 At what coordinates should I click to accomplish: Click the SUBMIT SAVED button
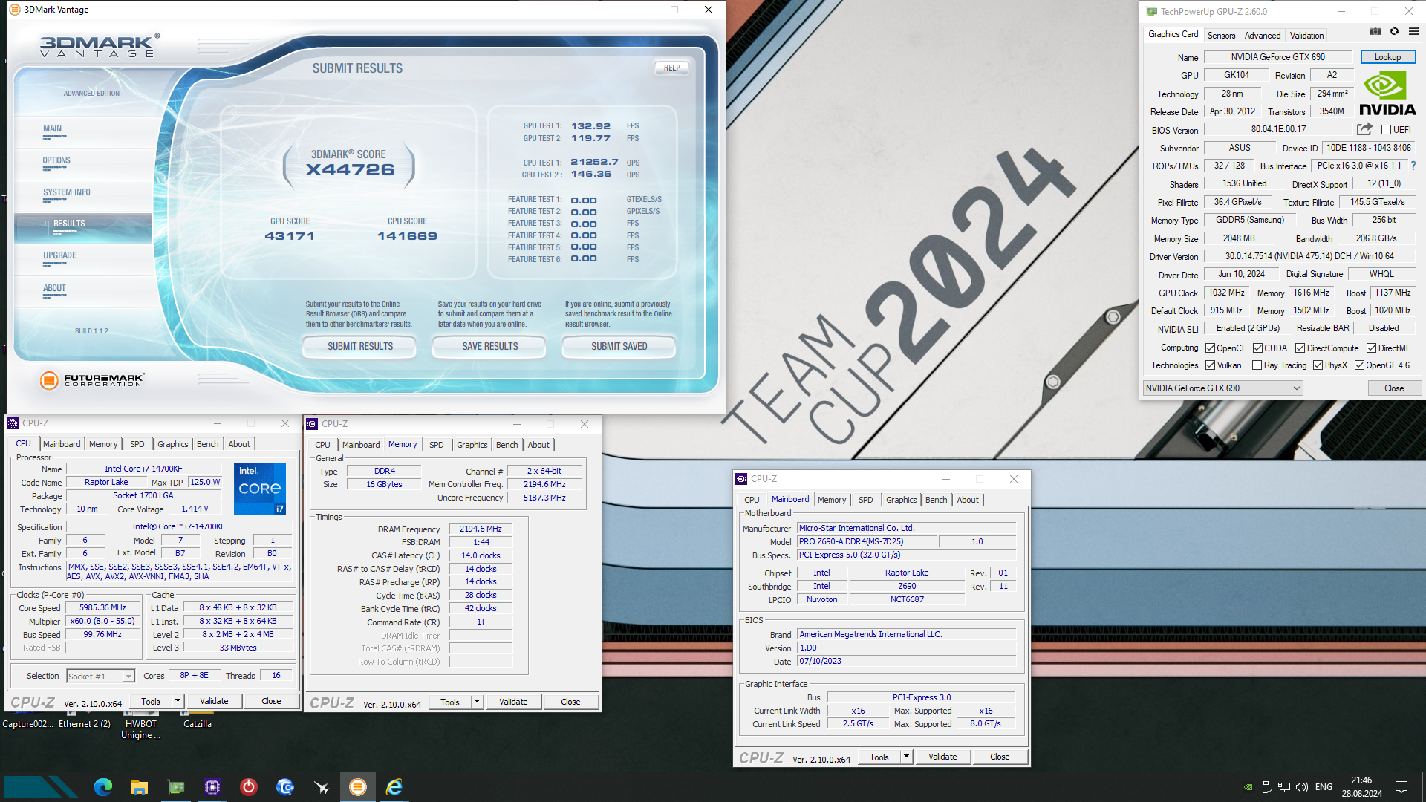[x=619, y=346]
